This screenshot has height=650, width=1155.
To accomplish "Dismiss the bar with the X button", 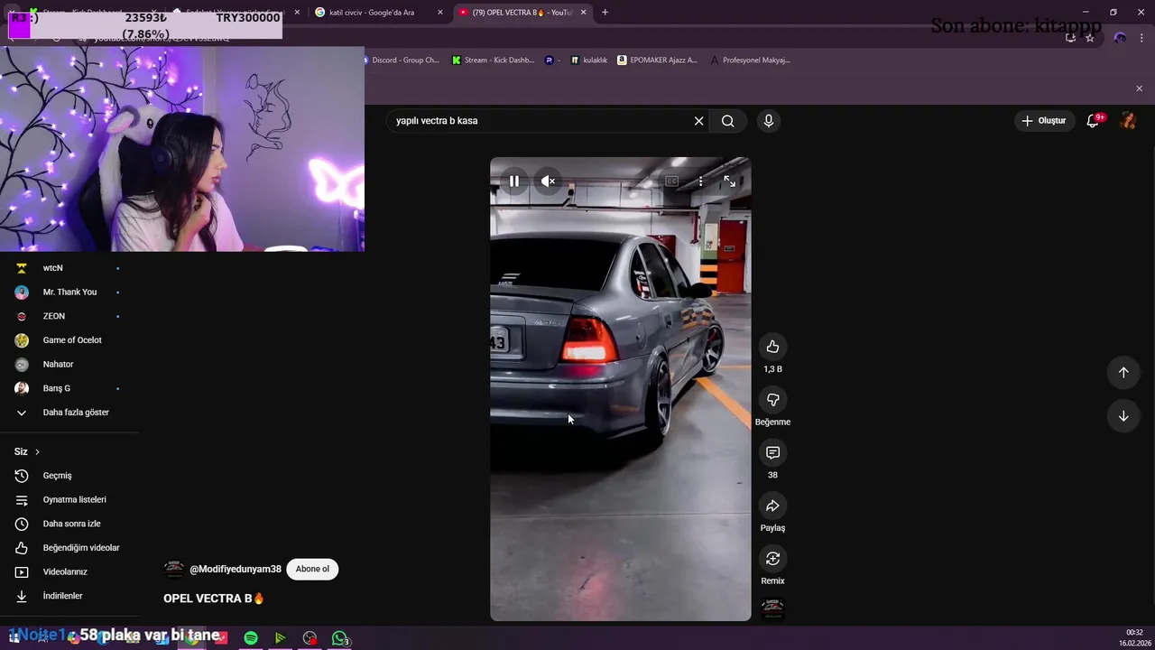I will tap(1139, 88).
